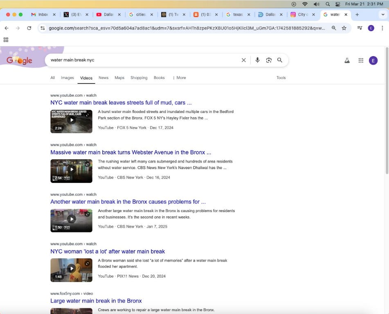Open 'Massive water main break turns Webster' result

click(x=131, y=152)
